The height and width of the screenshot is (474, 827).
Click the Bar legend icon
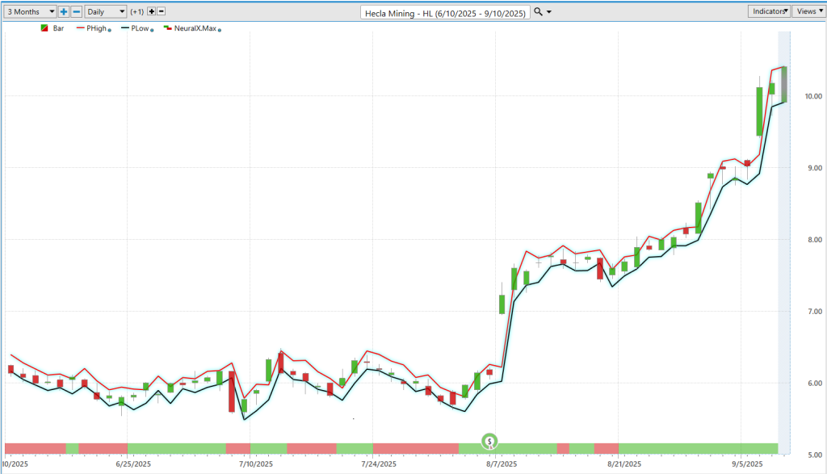tap(44, 28)
